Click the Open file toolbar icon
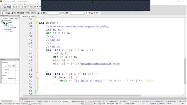This screenshot has height=105, width=187. click(x=5, y=7)
